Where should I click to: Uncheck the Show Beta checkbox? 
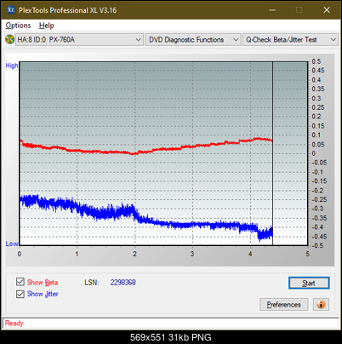[x=20, y=282]
